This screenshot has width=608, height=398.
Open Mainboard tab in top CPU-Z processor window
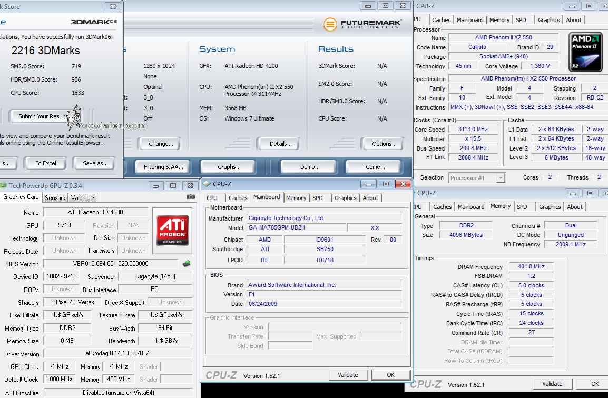[470, 20]
